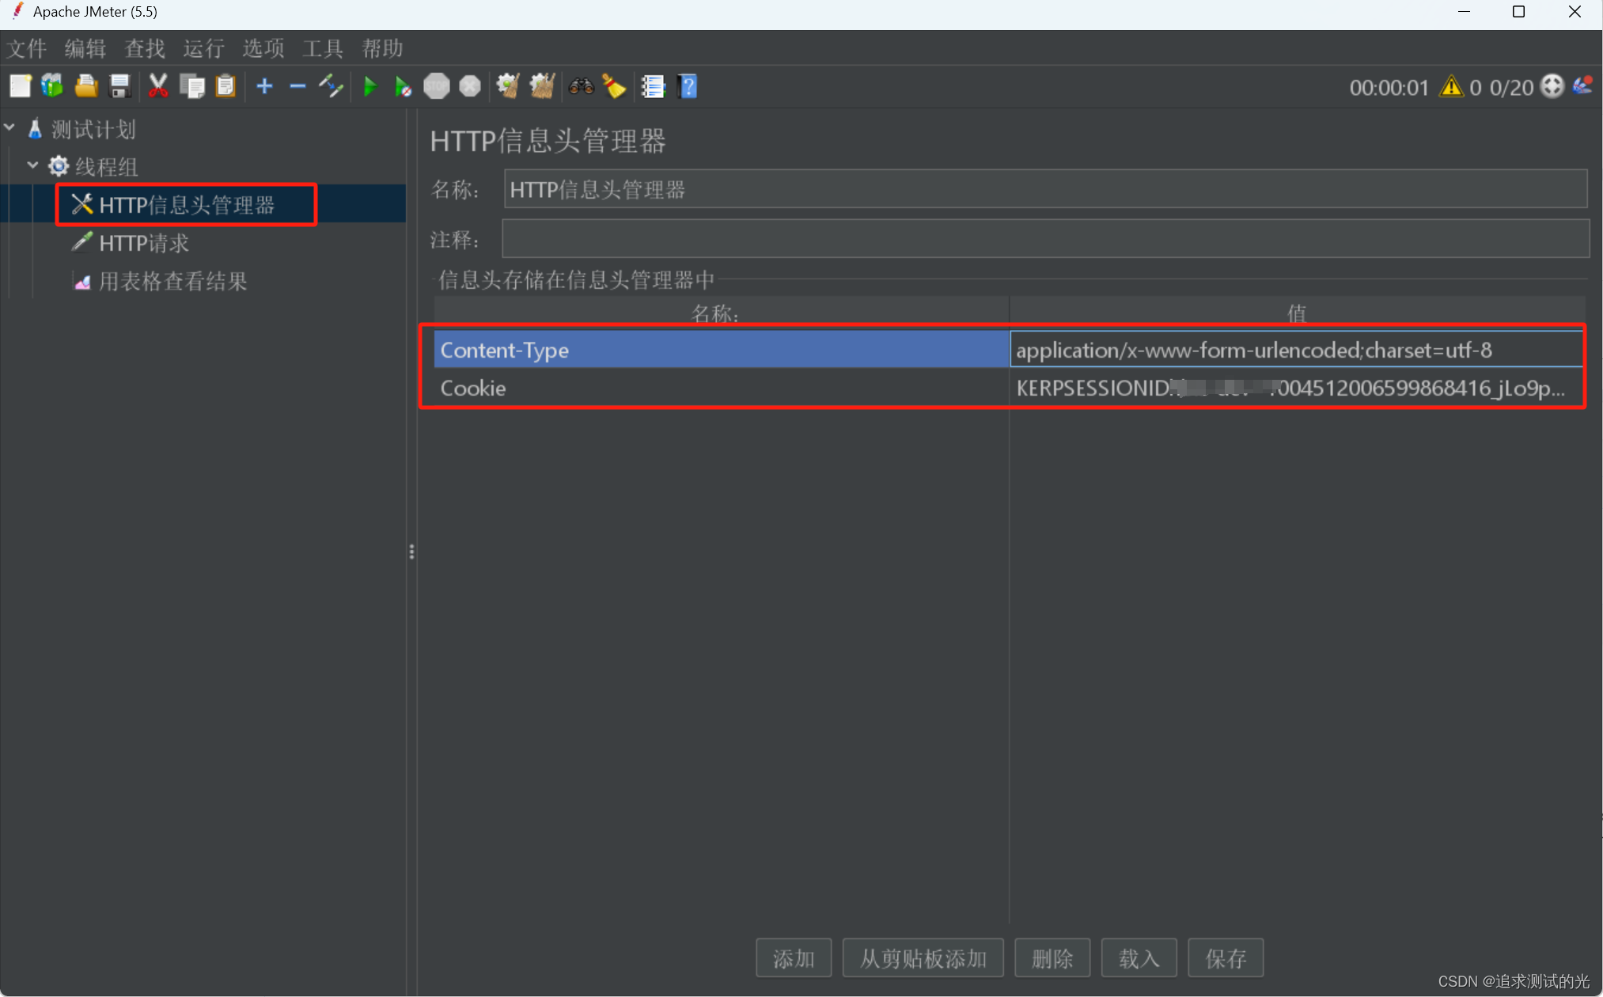Open the 运行 menu
The height and width of the screenshot is (997, 1603).
coord(204,48)
